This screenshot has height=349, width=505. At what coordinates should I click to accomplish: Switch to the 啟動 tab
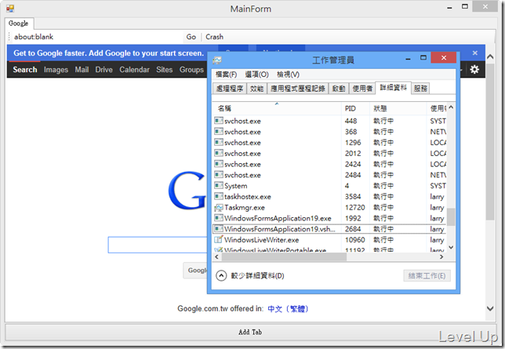339,89
